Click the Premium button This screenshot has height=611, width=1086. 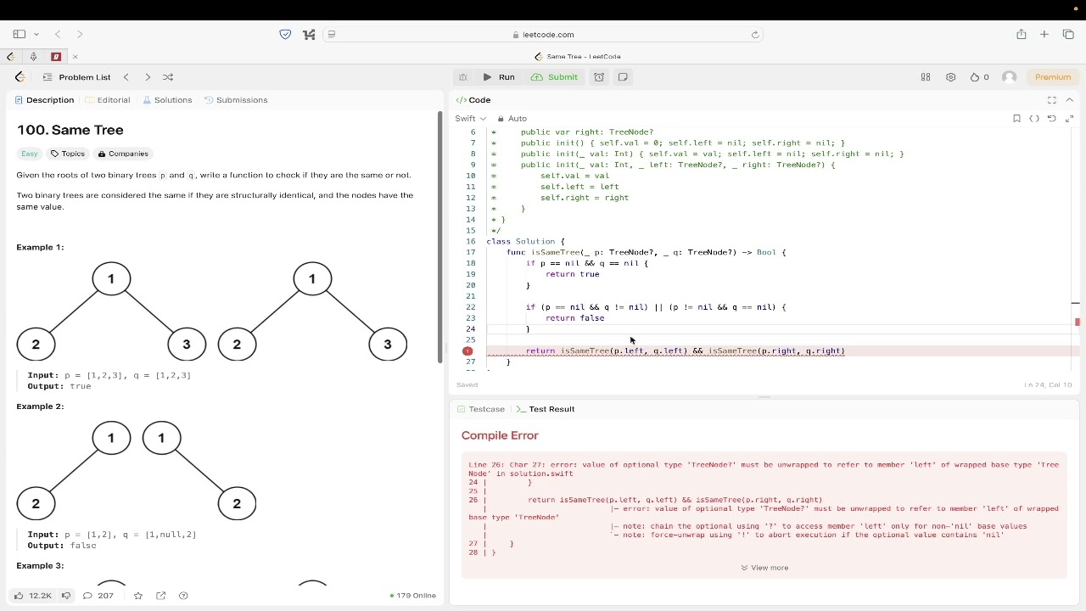tap(1053, 77)
